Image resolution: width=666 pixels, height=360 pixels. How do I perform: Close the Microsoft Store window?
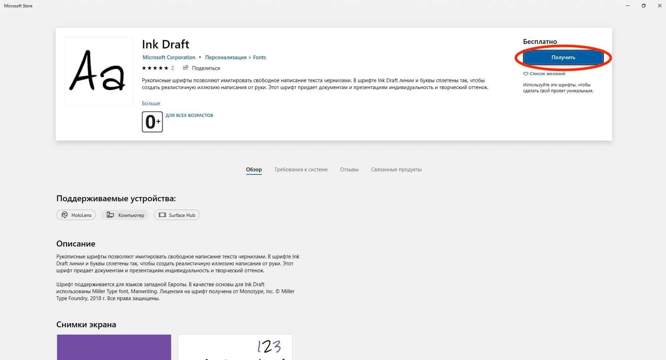659,6
